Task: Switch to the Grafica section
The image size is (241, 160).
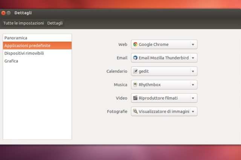Action: point(37,61)
